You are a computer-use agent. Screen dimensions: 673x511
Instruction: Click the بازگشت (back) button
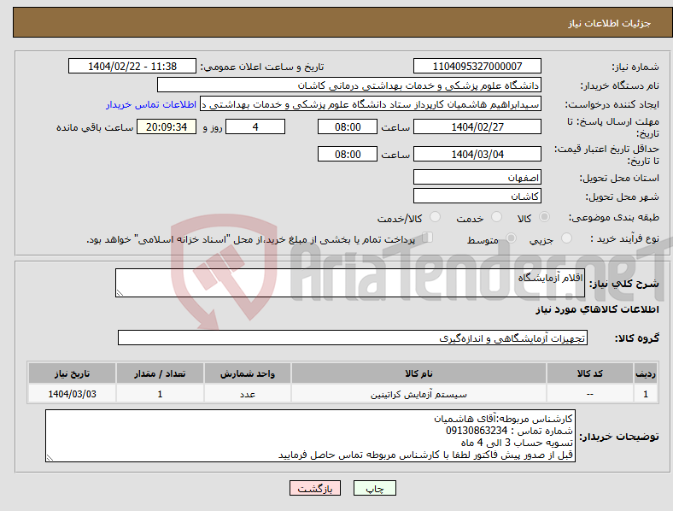(314, 488)
